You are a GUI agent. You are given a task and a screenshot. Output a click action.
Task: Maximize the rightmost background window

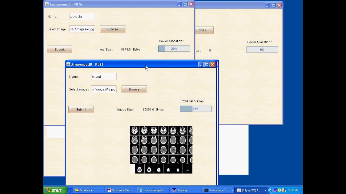tap(273, 5)
